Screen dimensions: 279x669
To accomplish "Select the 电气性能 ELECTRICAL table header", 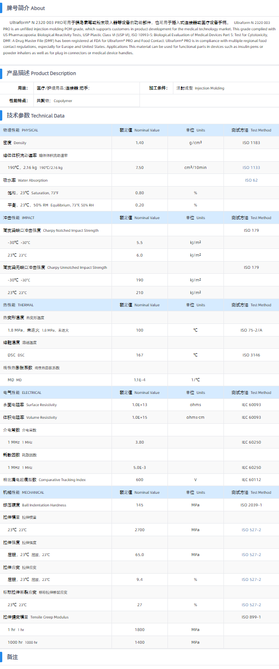I will click(22, 393).
